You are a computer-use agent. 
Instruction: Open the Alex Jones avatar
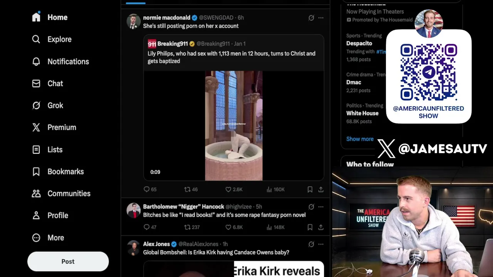tap(134, 248)
